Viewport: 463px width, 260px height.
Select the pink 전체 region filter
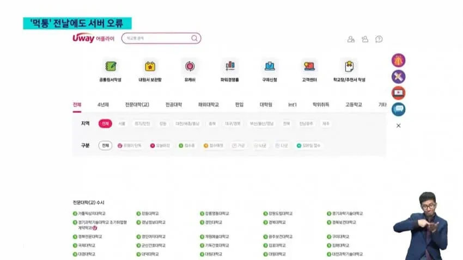[x=105, y=123]
